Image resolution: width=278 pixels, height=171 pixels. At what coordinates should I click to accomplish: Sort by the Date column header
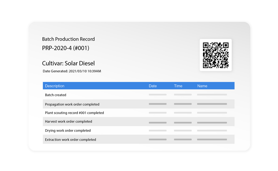[x=153, y=86]
